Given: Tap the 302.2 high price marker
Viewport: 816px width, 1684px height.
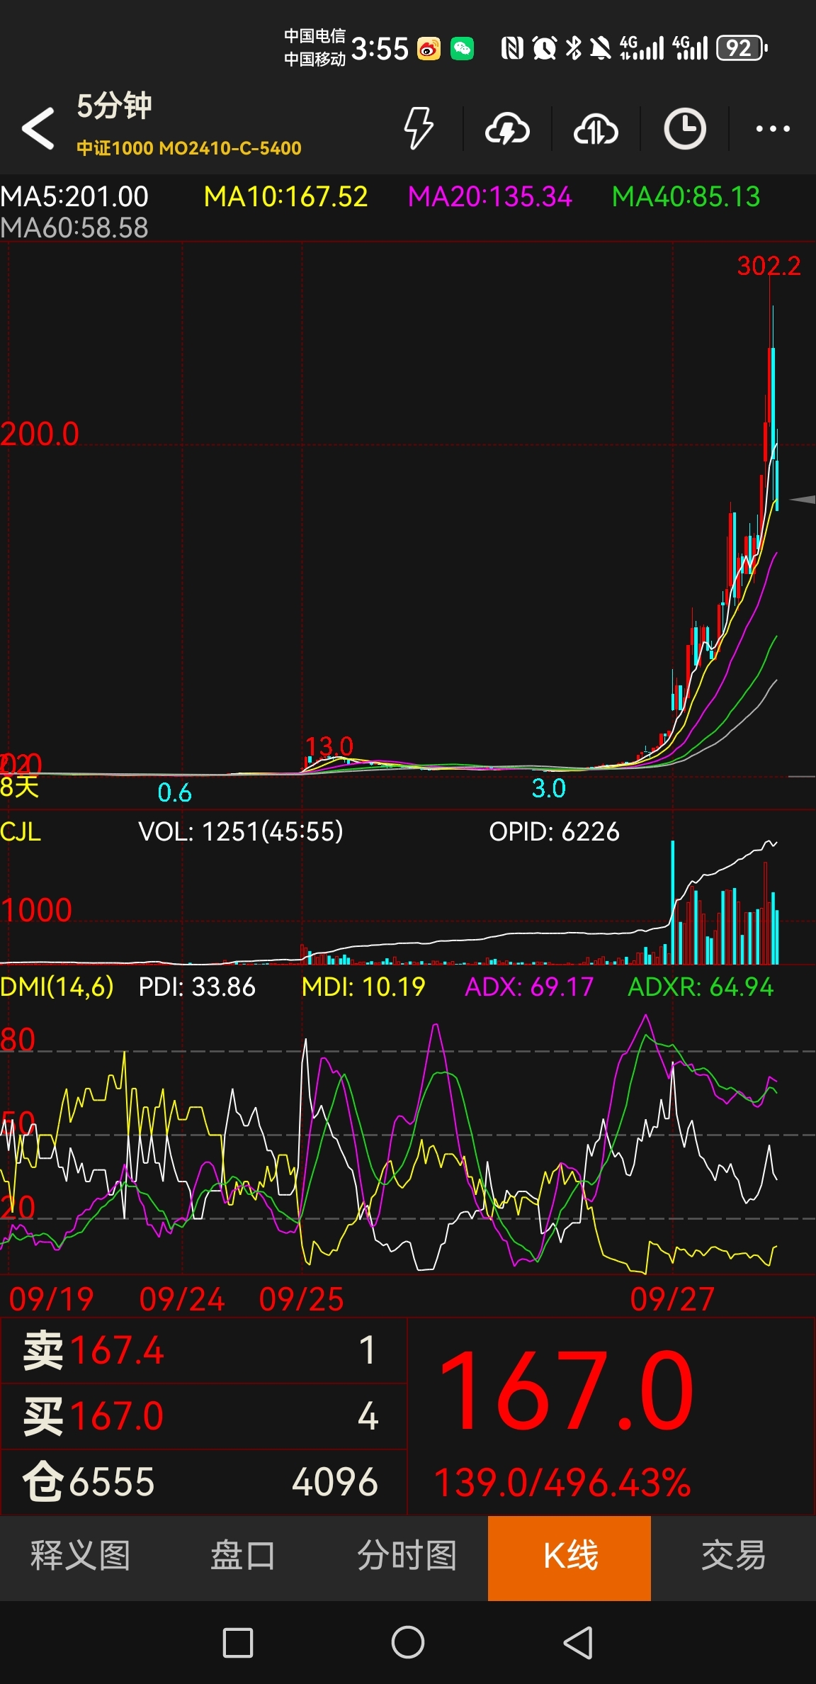Looking at the screenshot, I should [769, 266].
